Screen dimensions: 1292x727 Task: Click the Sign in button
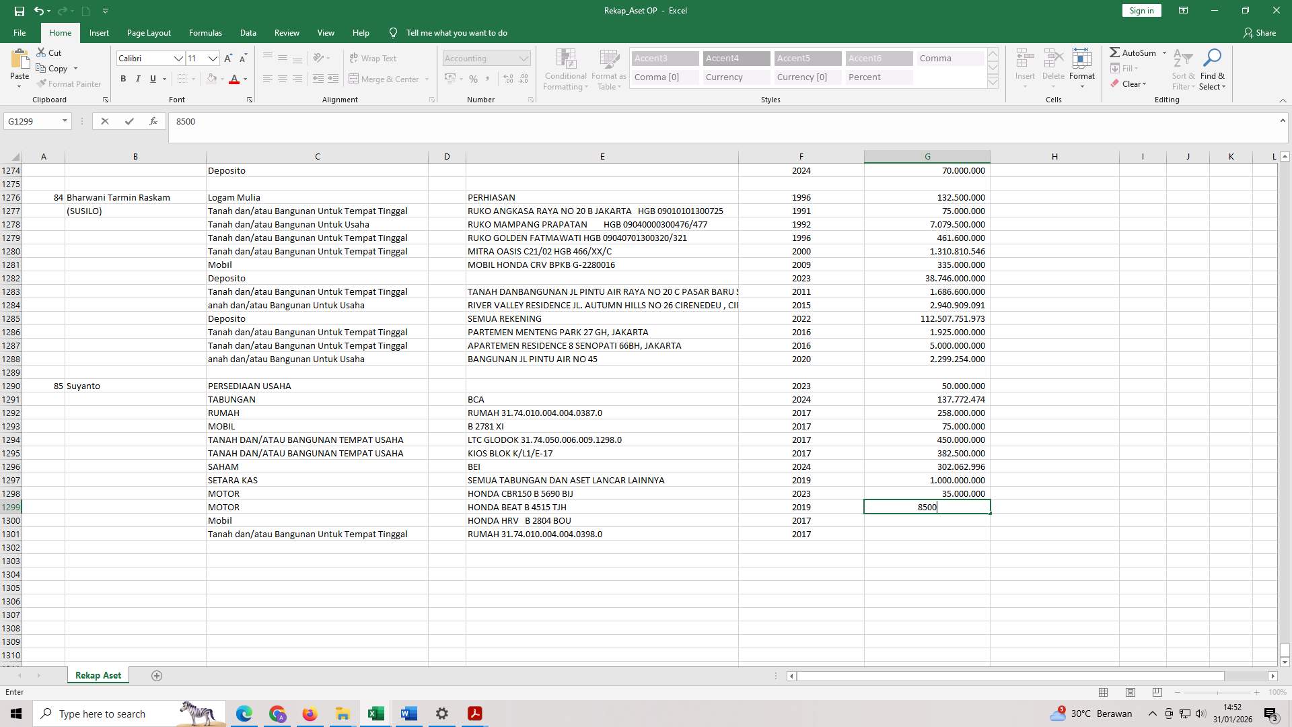(x=1141, y=10)
